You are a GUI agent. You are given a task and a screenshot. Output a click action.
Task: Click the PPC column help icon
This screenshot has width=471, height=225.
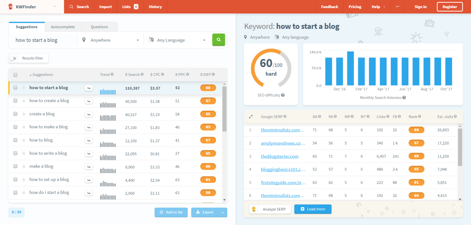coord(188,75)
